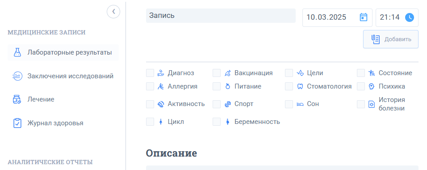Click the Вакцинация label text
This screenshot has height=170, width=427.
254,73
